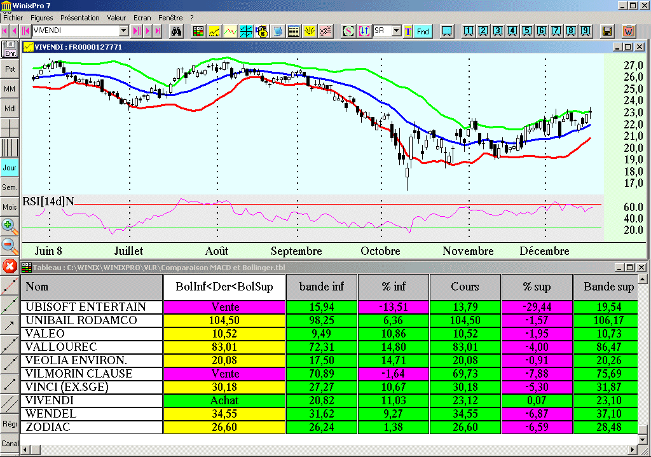Click the table's horizontal scrollbar thumb
Image resolution: width=651 pixels, height=457 pixels.
click(x=36, y=449)
